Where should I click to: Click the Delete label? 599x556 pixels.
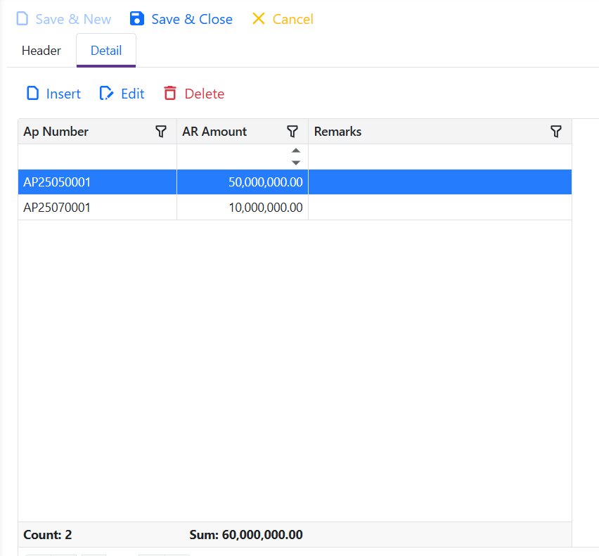[205, 94]
